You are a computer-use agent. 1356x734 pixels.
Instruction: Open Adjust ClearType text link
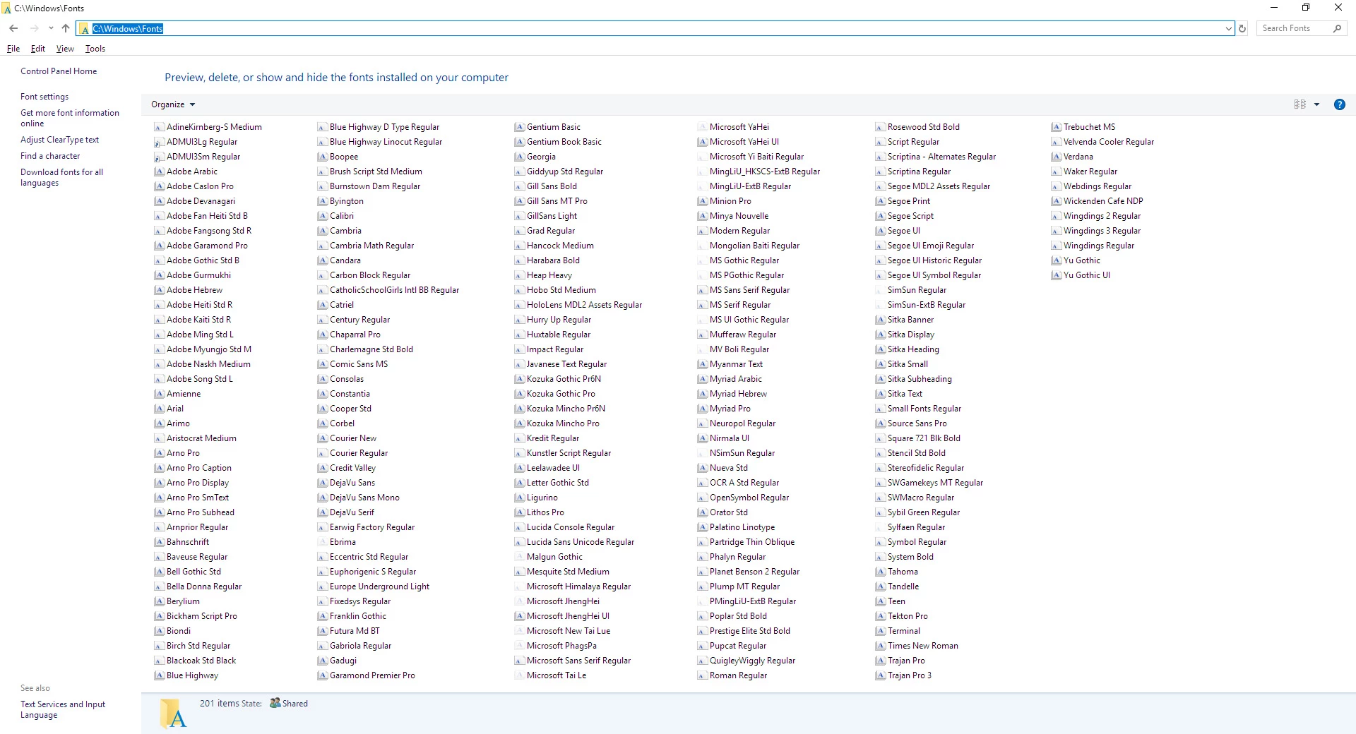tap(59, 140)
